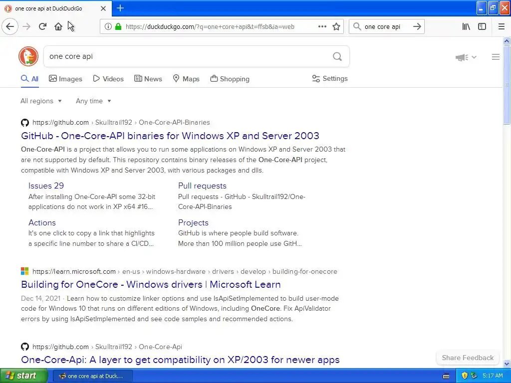Open the Projects sublink

click(193, 222)
